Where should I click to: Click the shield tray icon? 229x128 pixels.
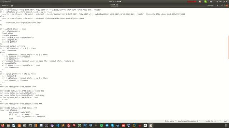point(200,1)
